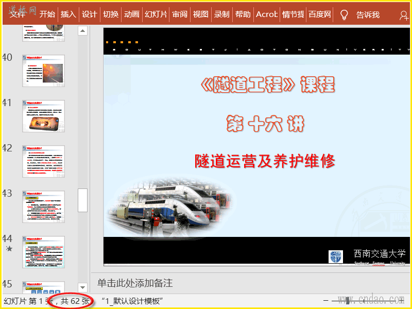Click the 隧道运营及养护维修 subtitle
Screen dimensions: 412x309
pos(265,161)
